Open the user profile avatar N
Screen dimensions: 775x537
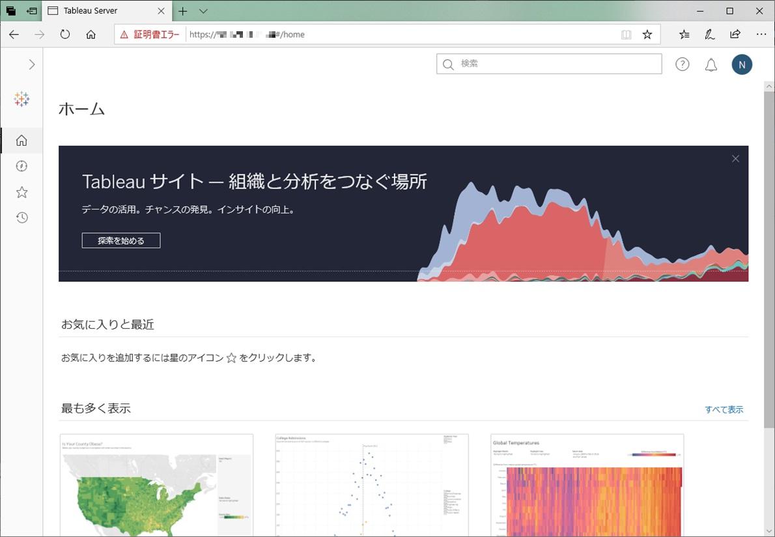click(x=741, y=64)
